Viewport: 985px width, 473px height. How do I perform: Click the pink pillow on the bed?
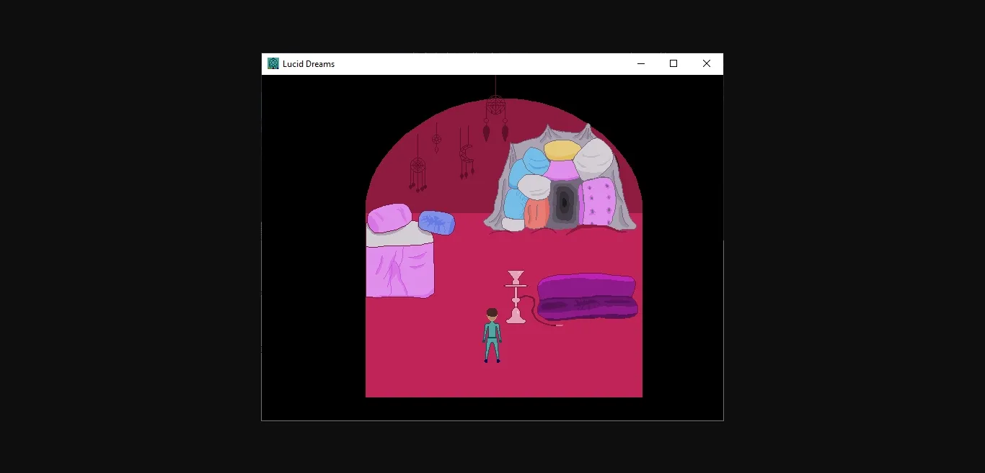[389, 217]
